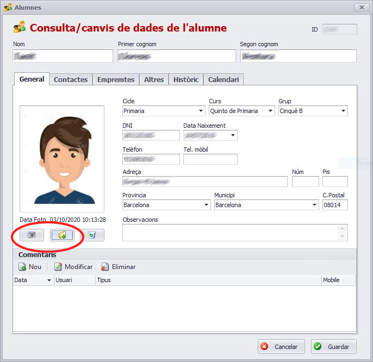Click the Mobile column header

coord(338,280)
